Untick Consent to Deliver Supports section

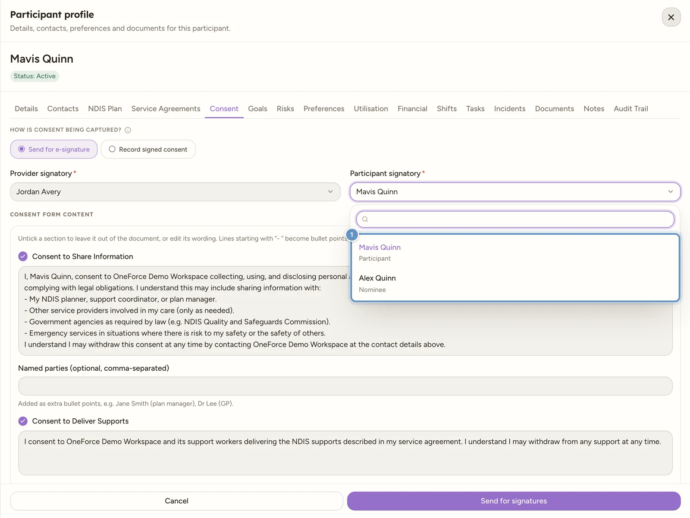(x=23, y=421)
